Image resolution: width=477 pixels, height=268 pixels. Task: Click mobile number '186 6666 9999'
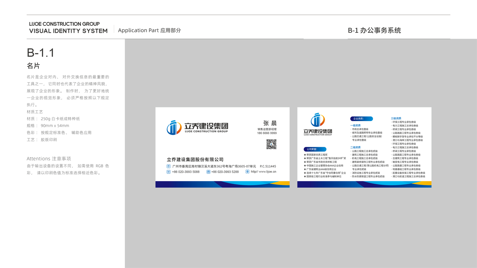click(x=267, y=133)
